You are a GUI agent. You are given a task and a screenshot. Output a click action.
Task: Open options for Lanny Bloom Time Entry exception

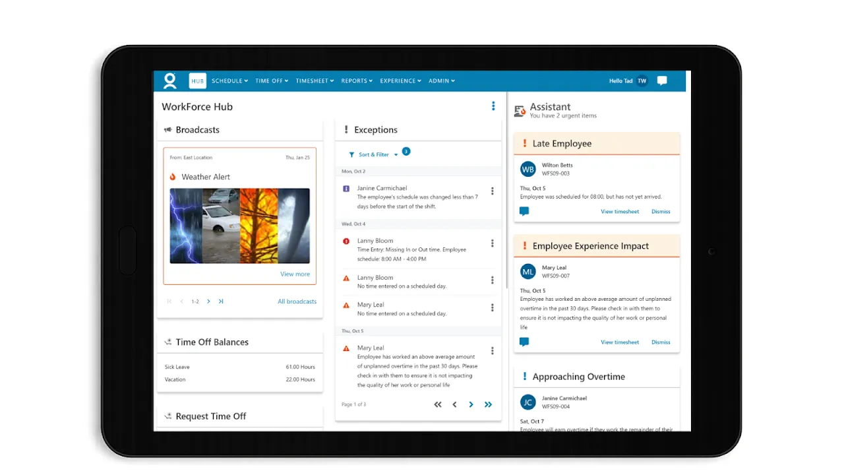coord(492,243)
